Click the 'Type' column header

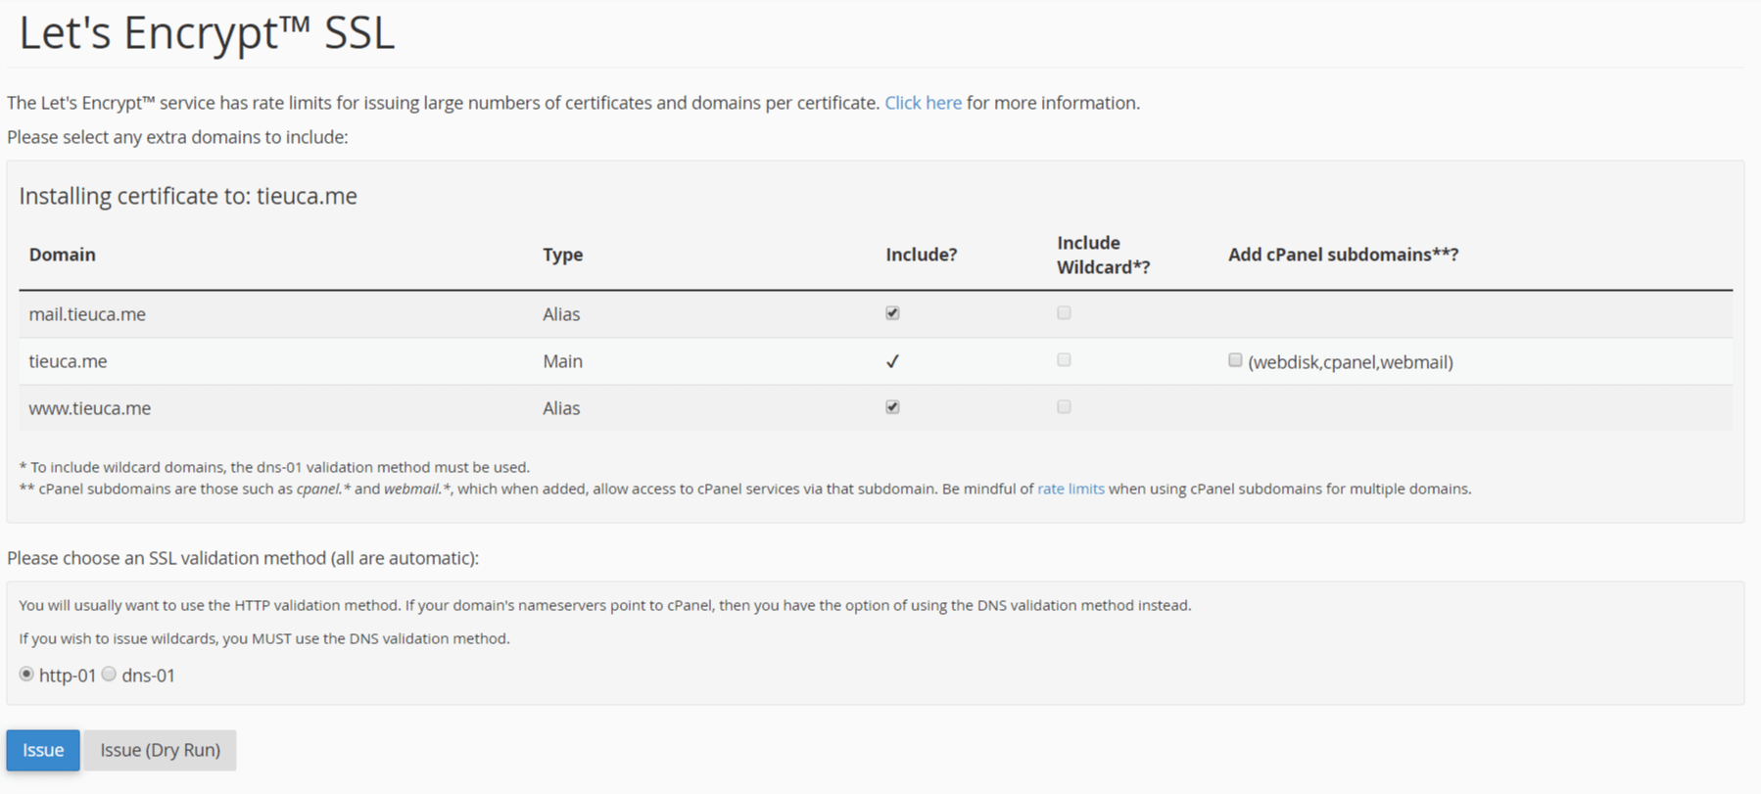563,255
